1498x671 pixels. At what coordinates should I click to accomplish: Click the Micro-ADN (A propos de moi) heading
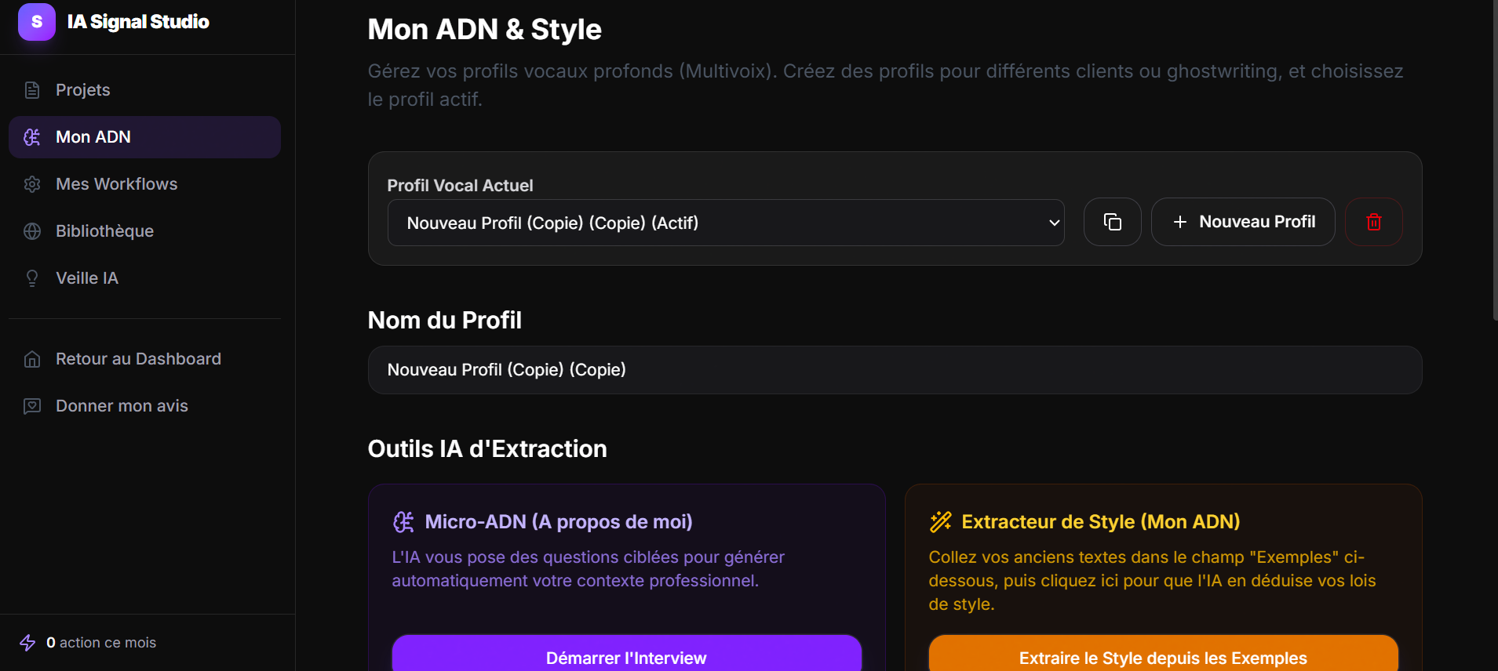[x=559, y=522]
